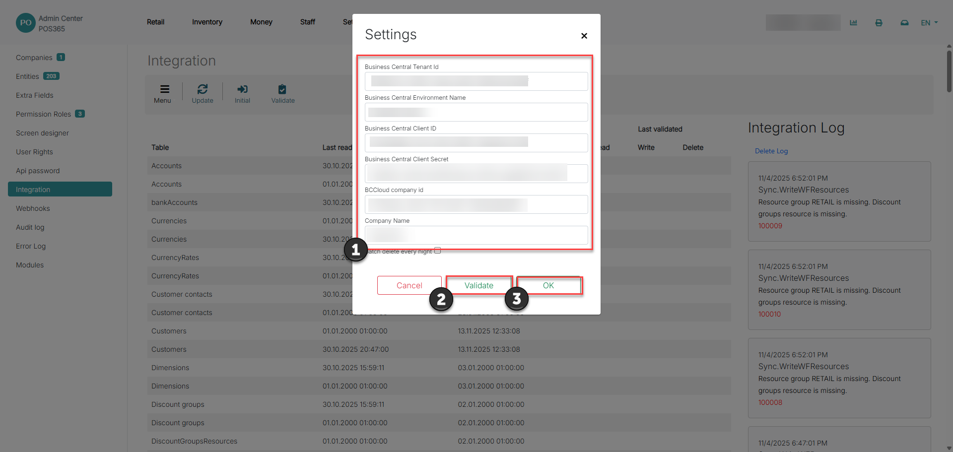This screenshot has height=452, width=953.
Task: Click OK in Settings dialog
Action: (548, 285)
